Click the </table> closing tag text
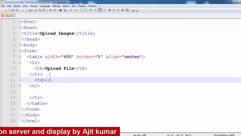241x136 pixels. 37,103
